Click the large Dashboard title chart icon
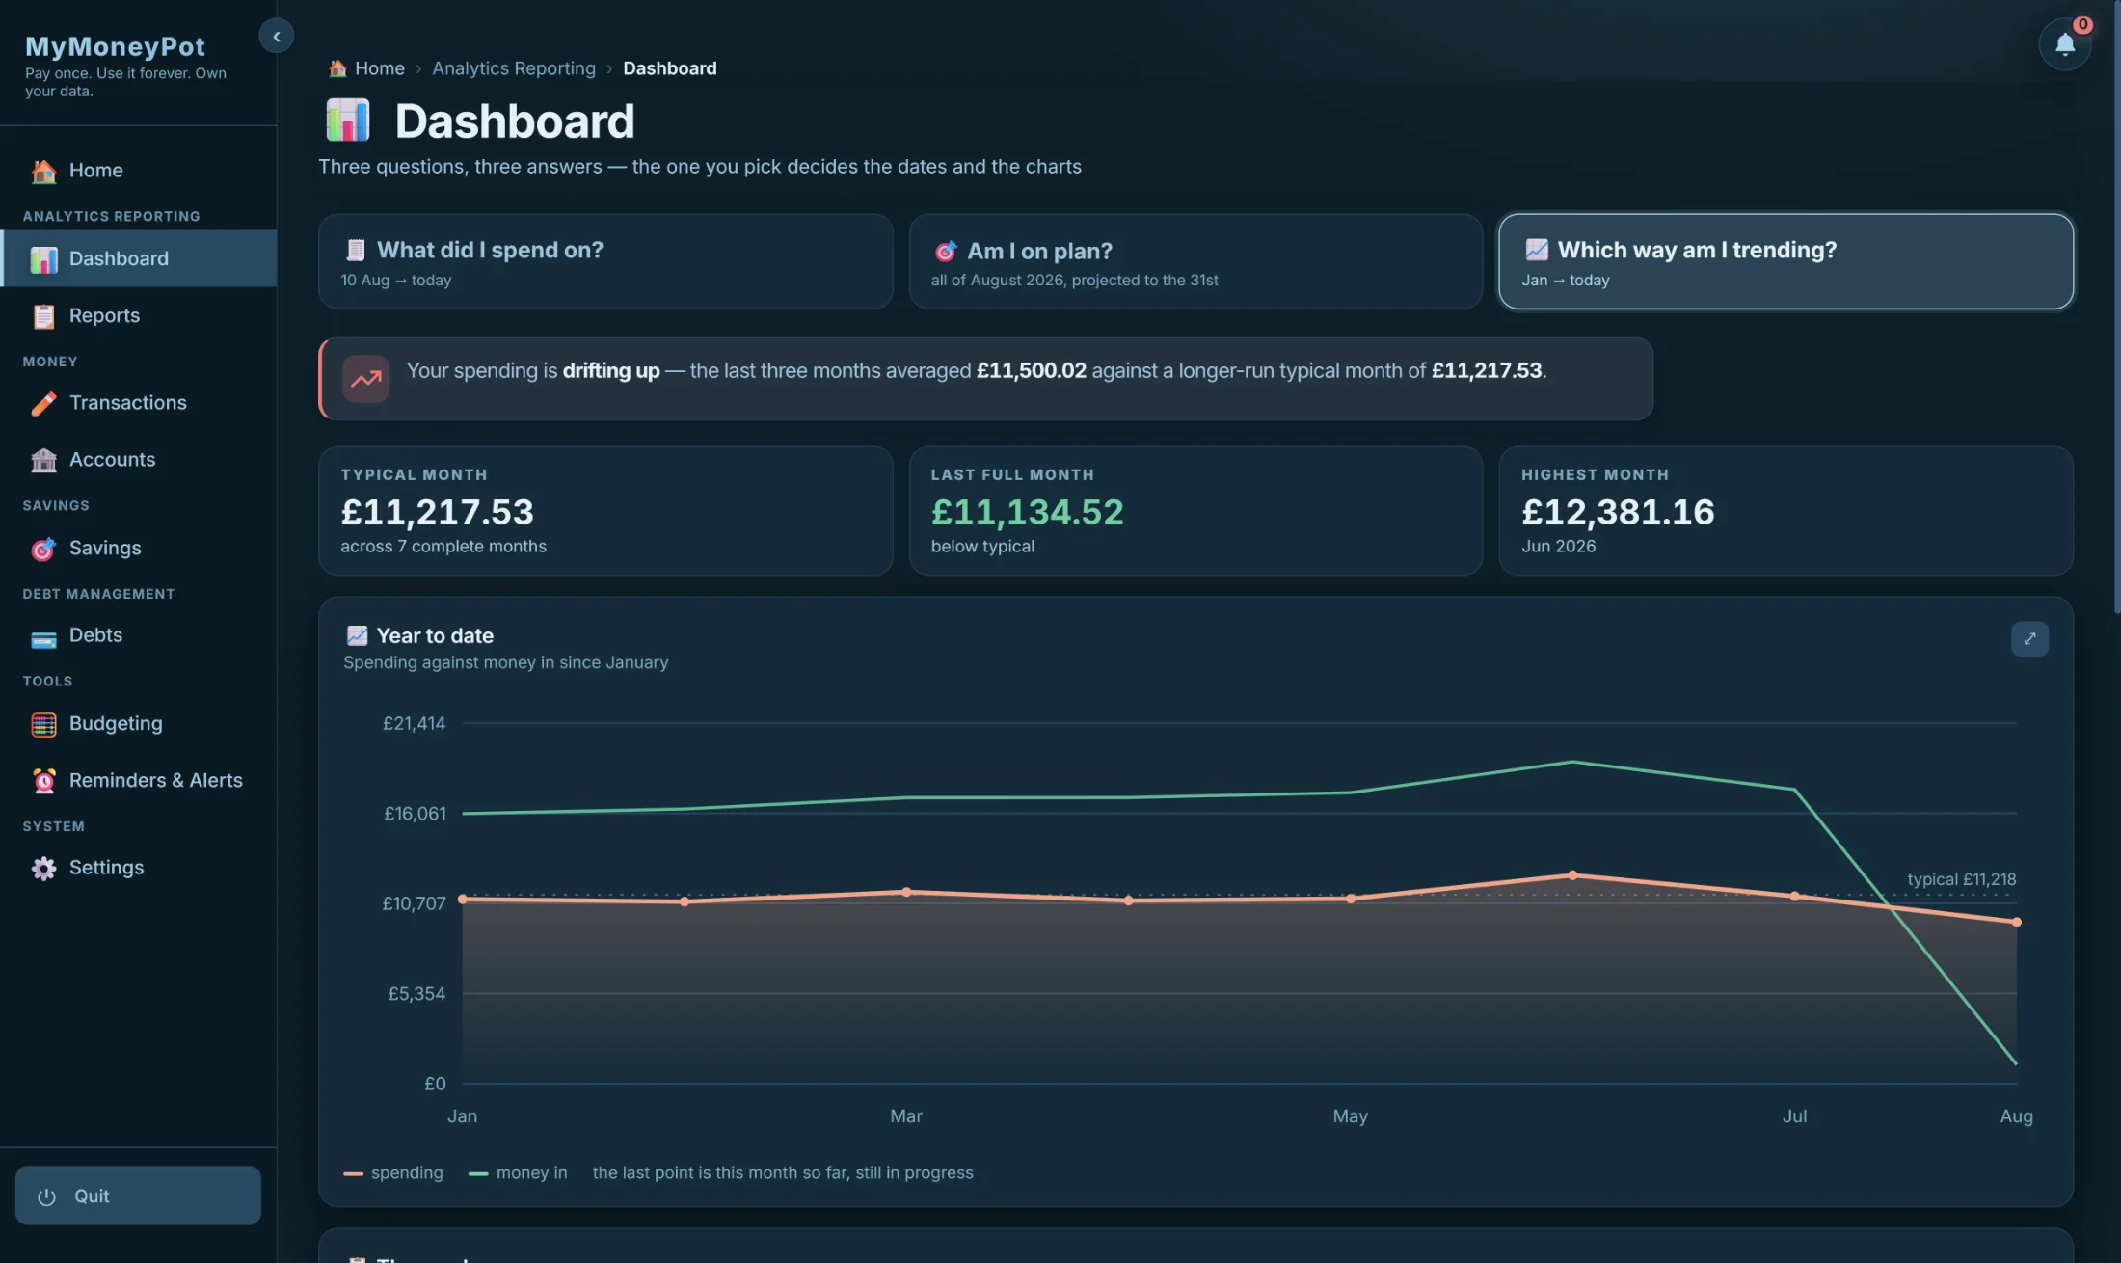 tap(348, 121)
